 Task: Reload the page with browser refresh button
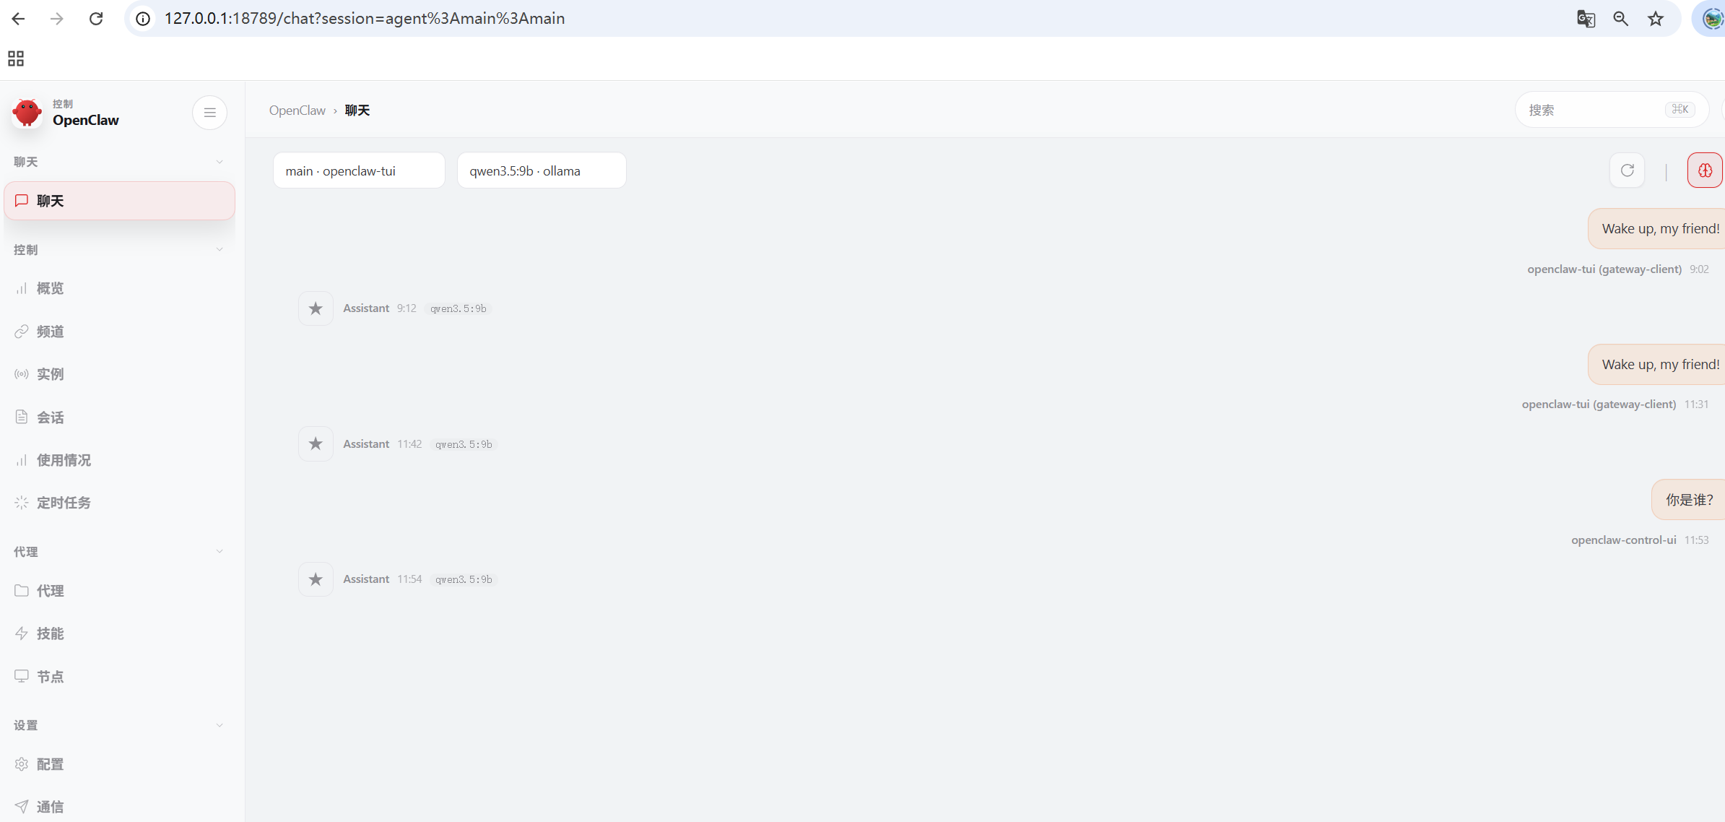[95, 19]
